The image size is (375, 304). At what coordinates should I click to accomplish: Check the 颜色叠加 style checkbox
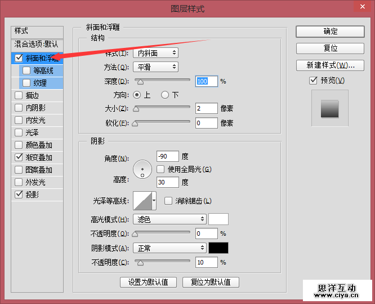point(19,145)
